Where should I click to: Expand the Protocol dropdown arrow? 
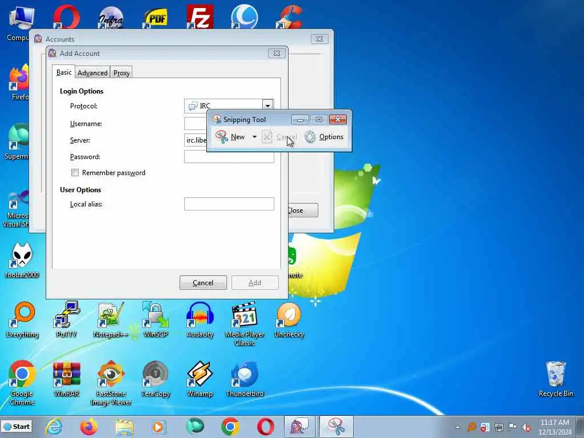[267, 106]
